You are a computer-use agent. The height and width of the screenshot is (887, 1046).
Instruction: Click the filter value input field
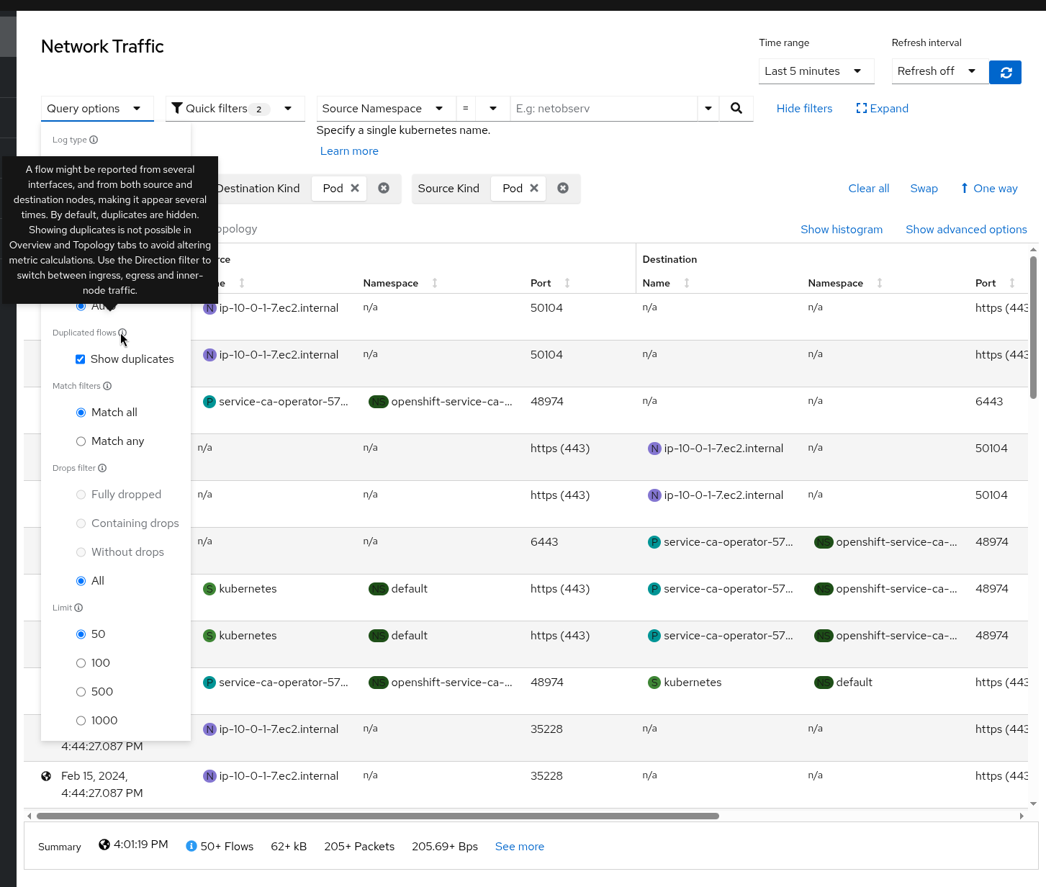(603, 109)
